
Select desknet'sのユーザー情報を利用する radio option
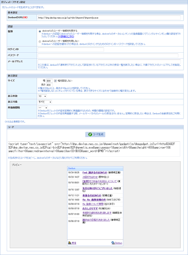pos(40,31)
